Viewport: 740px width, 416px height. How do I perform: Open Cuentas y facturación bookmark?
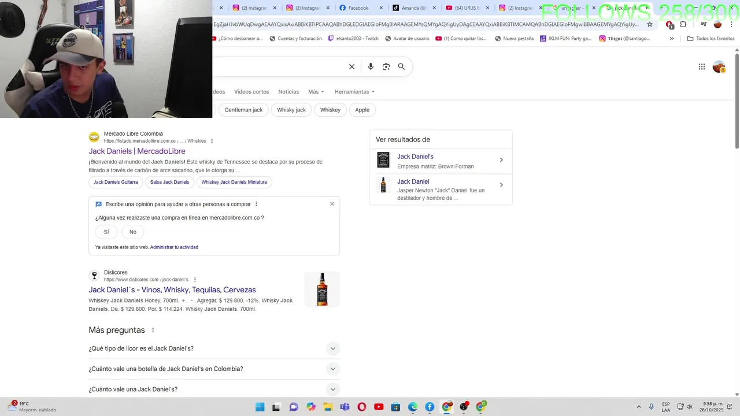295,39
